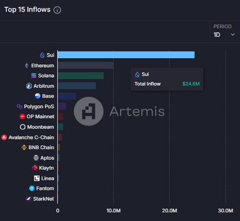This screenshot has height=221, width=240.
Task: Select the green Solana inflow bar
Action: (x=81, y=76)
